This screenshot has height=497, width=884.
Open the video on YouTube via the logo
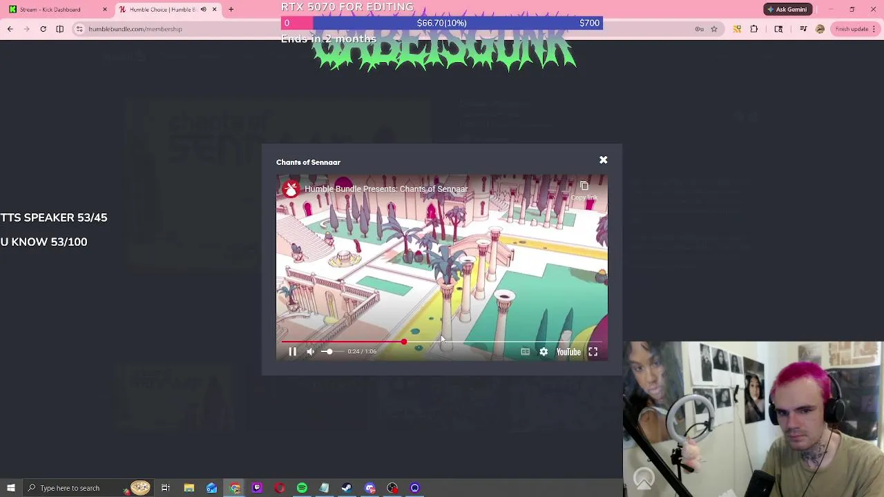click(568, 352)
